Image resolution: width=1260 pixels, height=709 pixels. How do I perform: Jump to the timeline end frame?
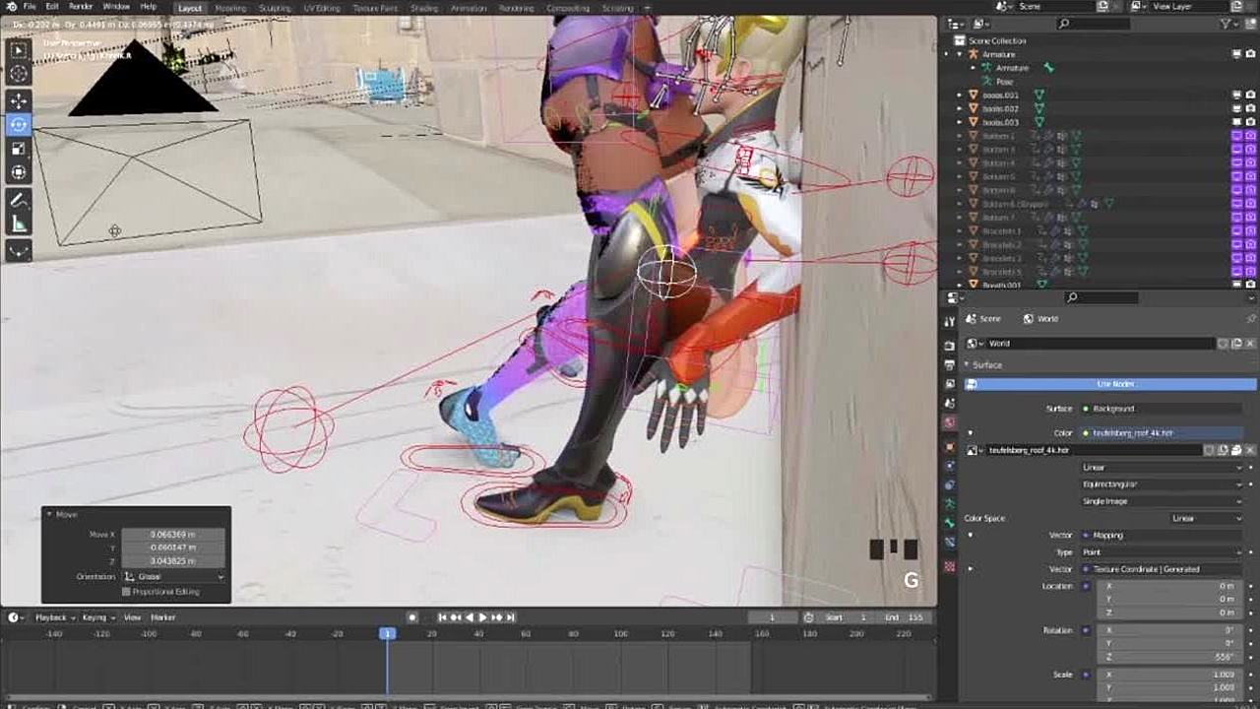pyautogui.click(x=512, y=617)
